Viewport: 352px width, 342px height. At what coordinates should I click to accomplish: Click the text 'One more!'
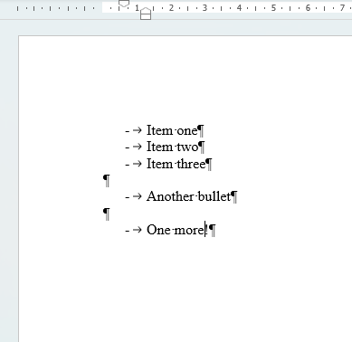[177, 230]
